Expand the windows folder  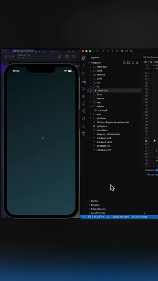click(x=91, y=118)
